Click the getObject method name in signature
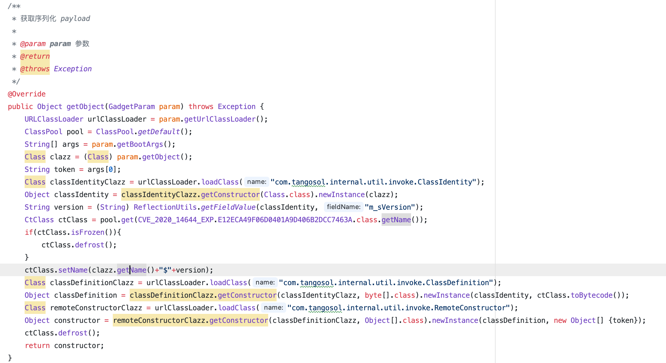This screenshot has width=666, height=363. pyautogui.click(x=85, y=107)
